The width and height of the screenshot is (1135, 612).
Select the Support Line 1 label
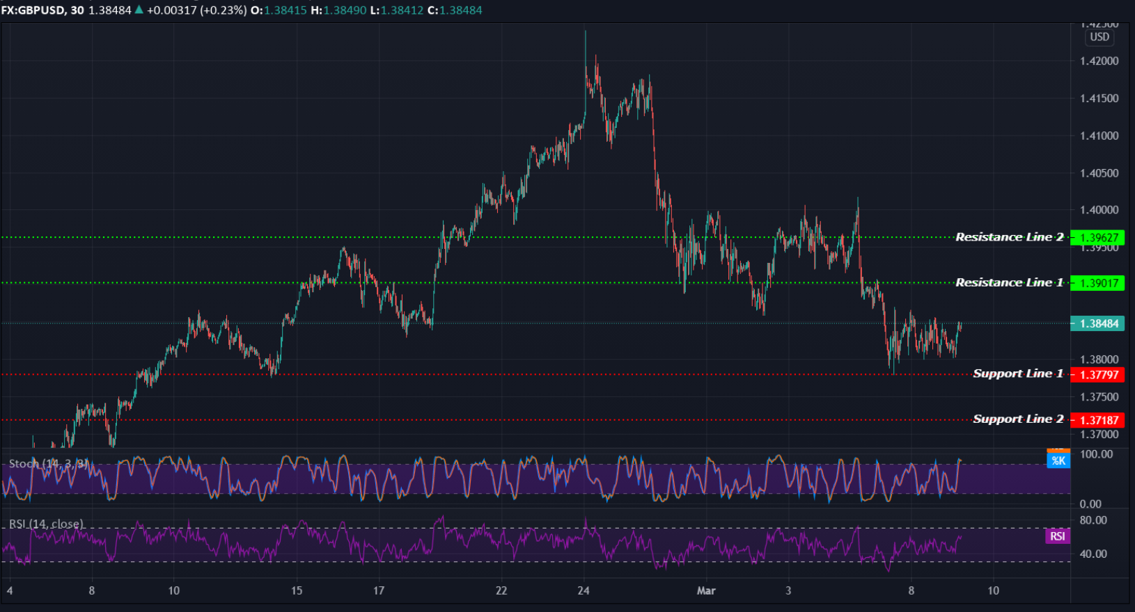(x=1018, y=373)
